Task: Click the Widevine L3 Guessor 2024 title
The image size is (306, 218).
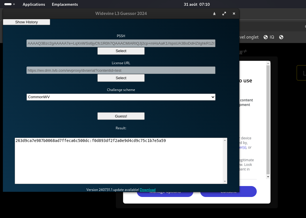Action: 121,14
